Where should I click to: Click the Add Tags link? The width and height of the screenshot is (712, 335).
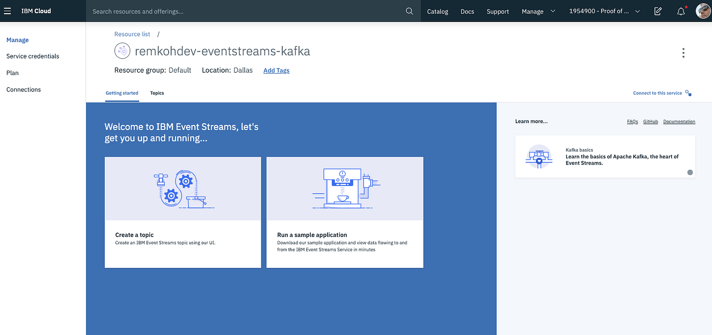click(276, 70)
